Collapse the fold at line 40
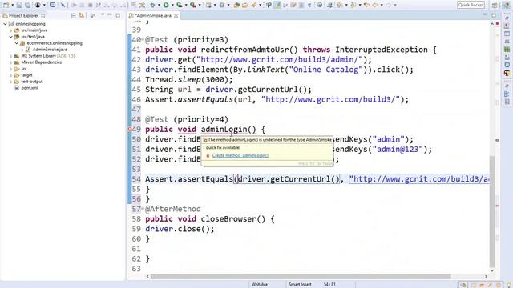This screenshot has height=288, width=513. pos(143,40)
